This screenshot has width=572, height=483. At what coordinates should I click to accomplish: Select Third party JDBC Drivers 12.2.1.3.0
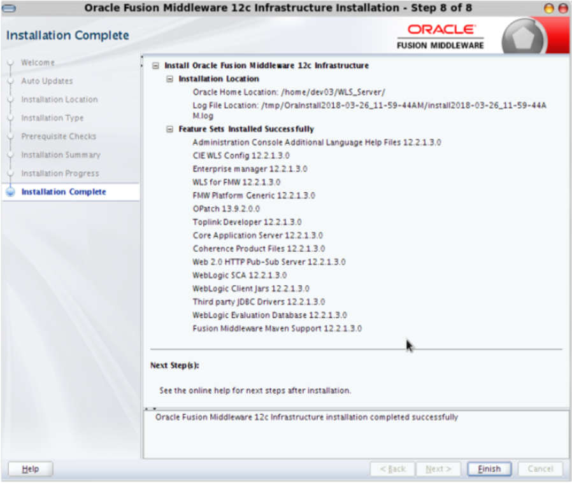click(x=259, y=302)
